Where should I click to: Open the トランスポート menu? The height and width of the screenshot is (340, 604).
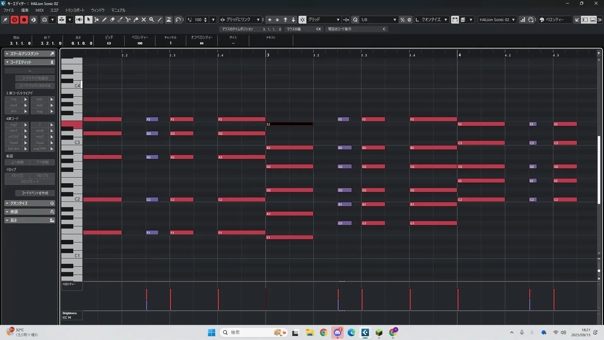pyautogui.click(x=75, y=10)
